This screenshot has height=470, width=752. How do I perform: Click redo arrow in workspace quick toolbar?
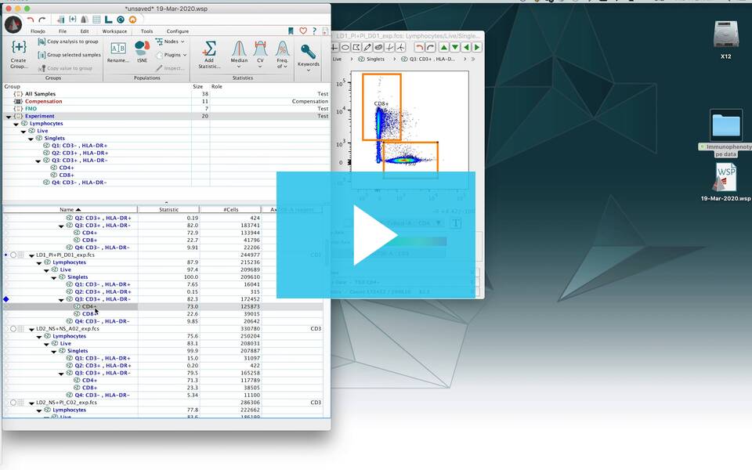pyautogui.click(x=42, y=20)
